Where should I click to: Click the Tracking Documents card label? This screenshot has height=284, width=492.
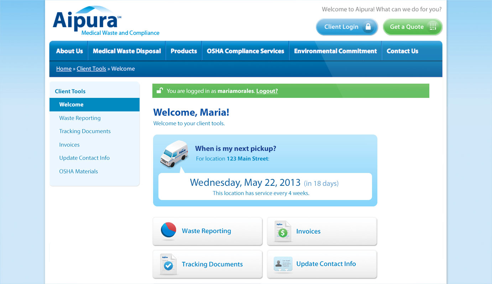[212, 264]
